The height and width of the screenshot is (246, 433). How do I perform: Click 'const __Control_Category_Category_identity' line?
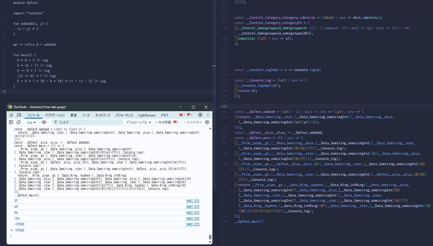click(x=308, y=17)
